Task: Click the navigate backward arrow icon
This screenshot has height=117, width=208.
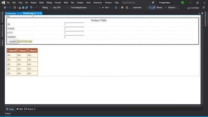Action: (5, 7)
